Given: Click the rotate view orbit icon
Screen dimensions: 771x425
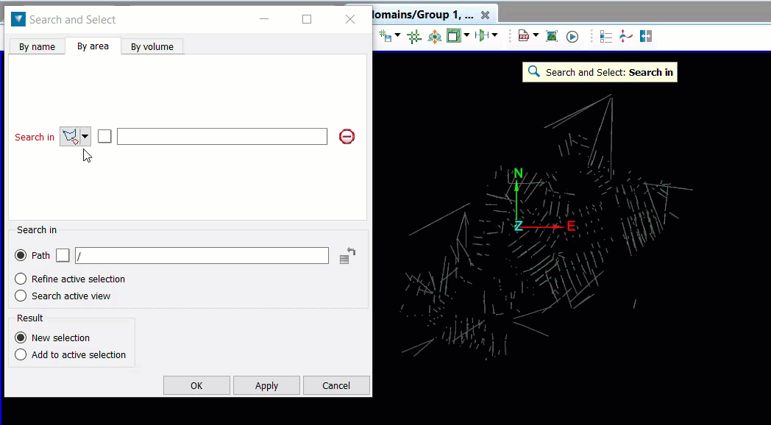Looking at the screenshot, I should tap(434, 36).
